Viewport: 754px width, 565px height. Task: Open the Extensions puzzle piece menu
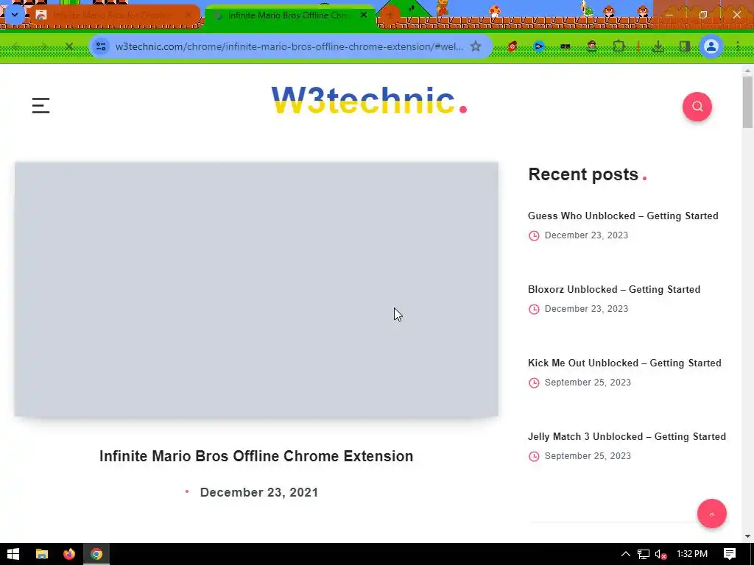pos(619,46)
